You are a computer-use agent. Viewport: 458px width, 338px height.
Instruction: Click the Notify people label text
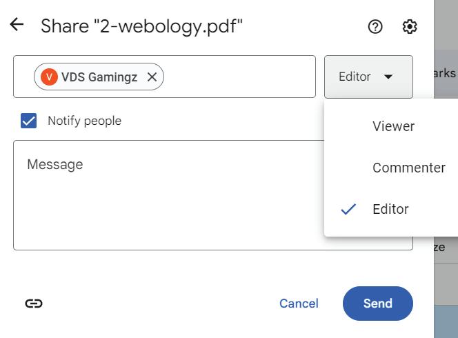(x=84, y=121)
